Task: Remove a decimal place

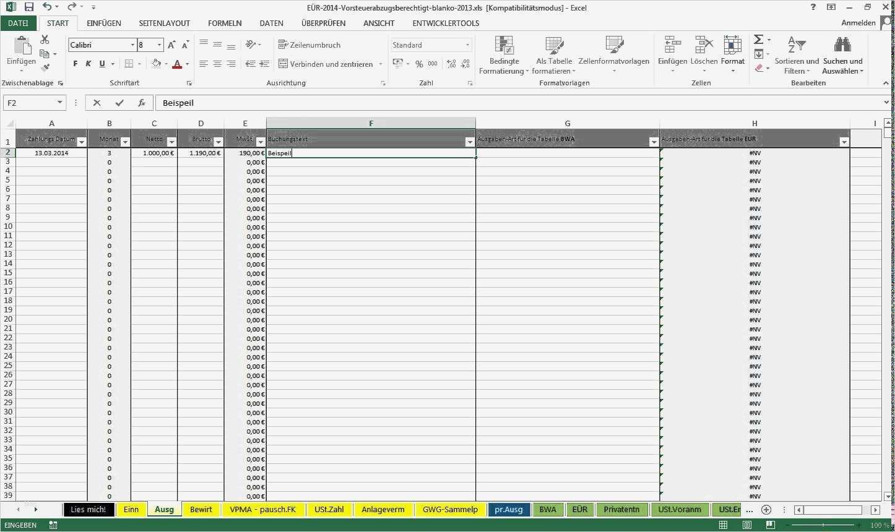Action: [465, 64]
